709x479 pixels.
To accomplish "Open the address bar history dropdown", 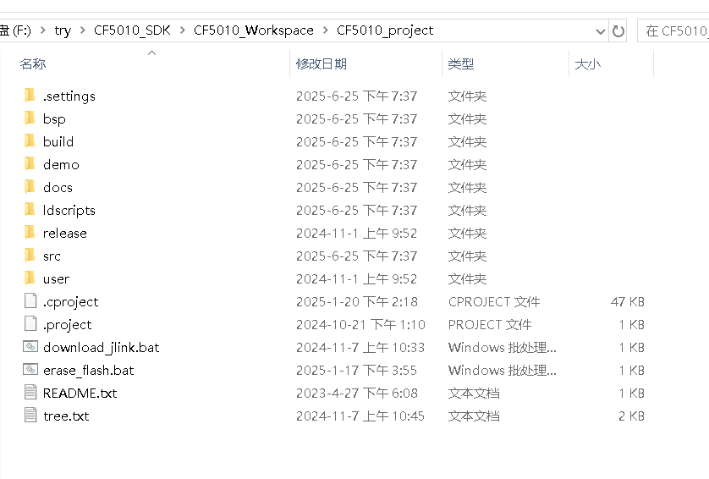I will pos(601,31).
